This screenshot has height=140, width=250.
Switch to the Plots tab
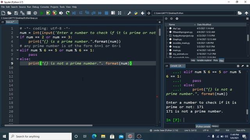coord(215,61)
